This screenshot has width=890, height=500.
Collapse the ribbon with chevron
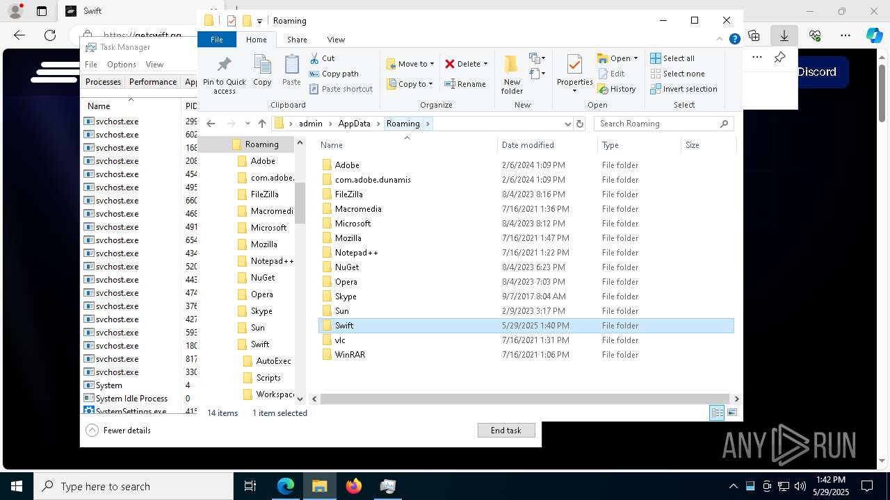click(x=720, y=40)
